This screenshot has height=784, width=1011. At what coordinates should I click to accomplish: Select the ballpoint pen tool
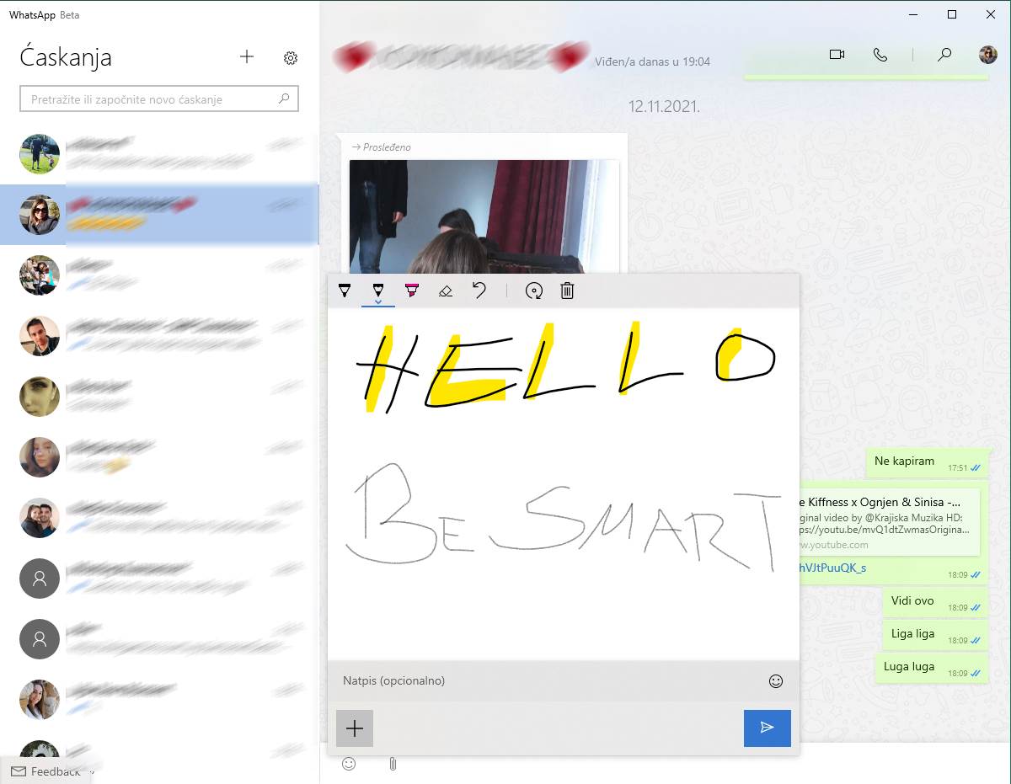click(344, 291)
